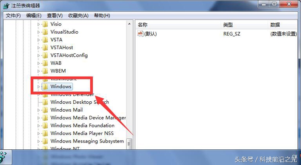Image resolution: width=301 pixels, height=165 pixels.
Task: Expand the Windows key node
Action: (38, 87)
